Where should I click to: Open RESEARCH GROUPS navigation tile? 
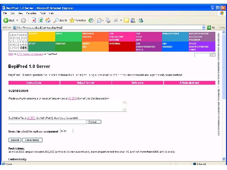(95, 37)
